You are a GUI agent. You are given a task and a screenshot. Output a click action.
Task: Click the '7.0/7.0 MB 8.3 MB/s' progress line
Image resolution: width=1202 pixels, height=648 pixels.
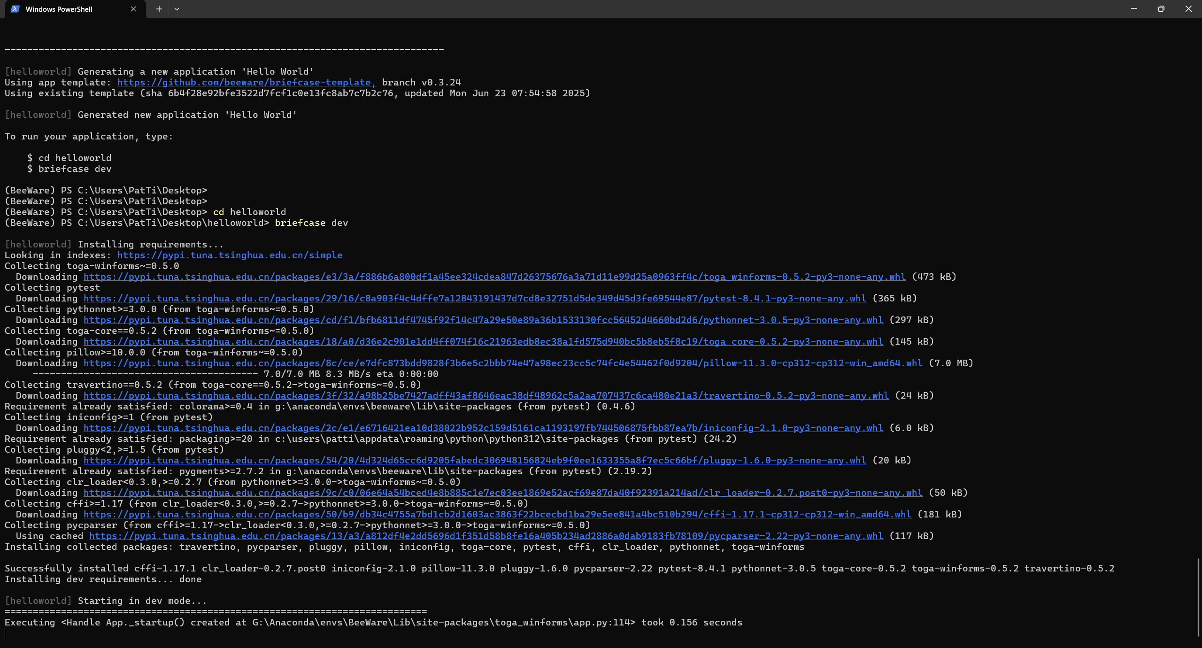click(235, 374)
